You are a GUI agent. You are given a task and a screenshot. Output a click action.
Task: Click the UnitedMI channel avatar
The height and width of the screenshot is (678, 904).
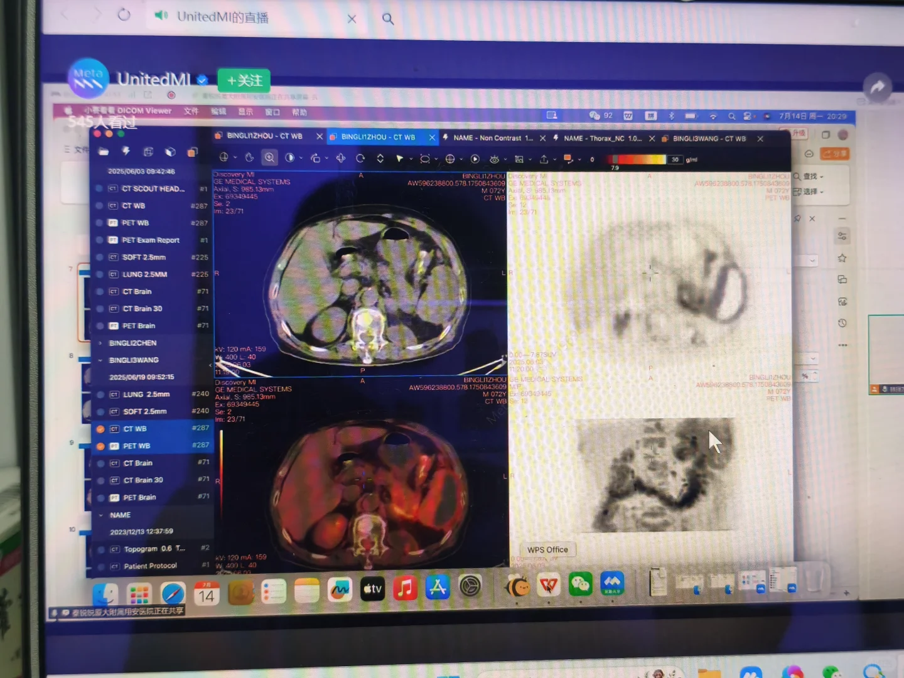point(88,78)
